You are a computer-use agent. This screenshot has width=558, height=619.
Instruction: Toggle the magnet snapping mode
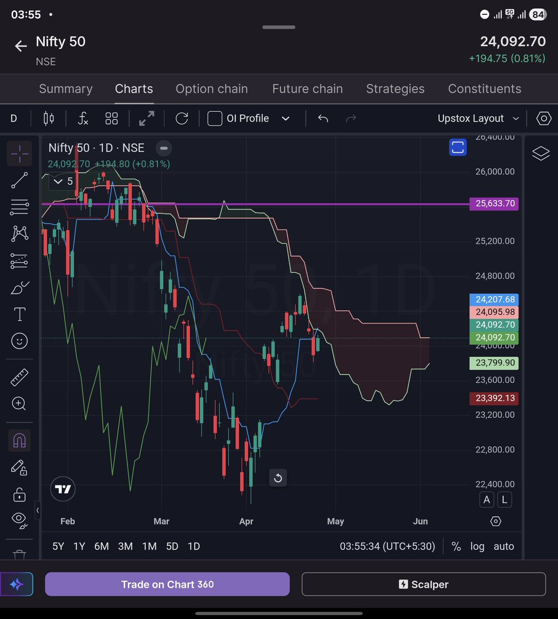click(x=19, y=441)
